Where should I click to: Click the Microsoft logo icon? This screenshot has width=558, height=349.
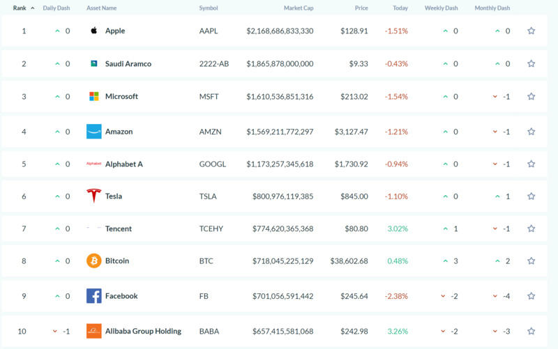pyautogui.click(x=93, y=96)
